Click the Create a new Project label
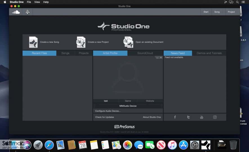 [x=98, y=42]
